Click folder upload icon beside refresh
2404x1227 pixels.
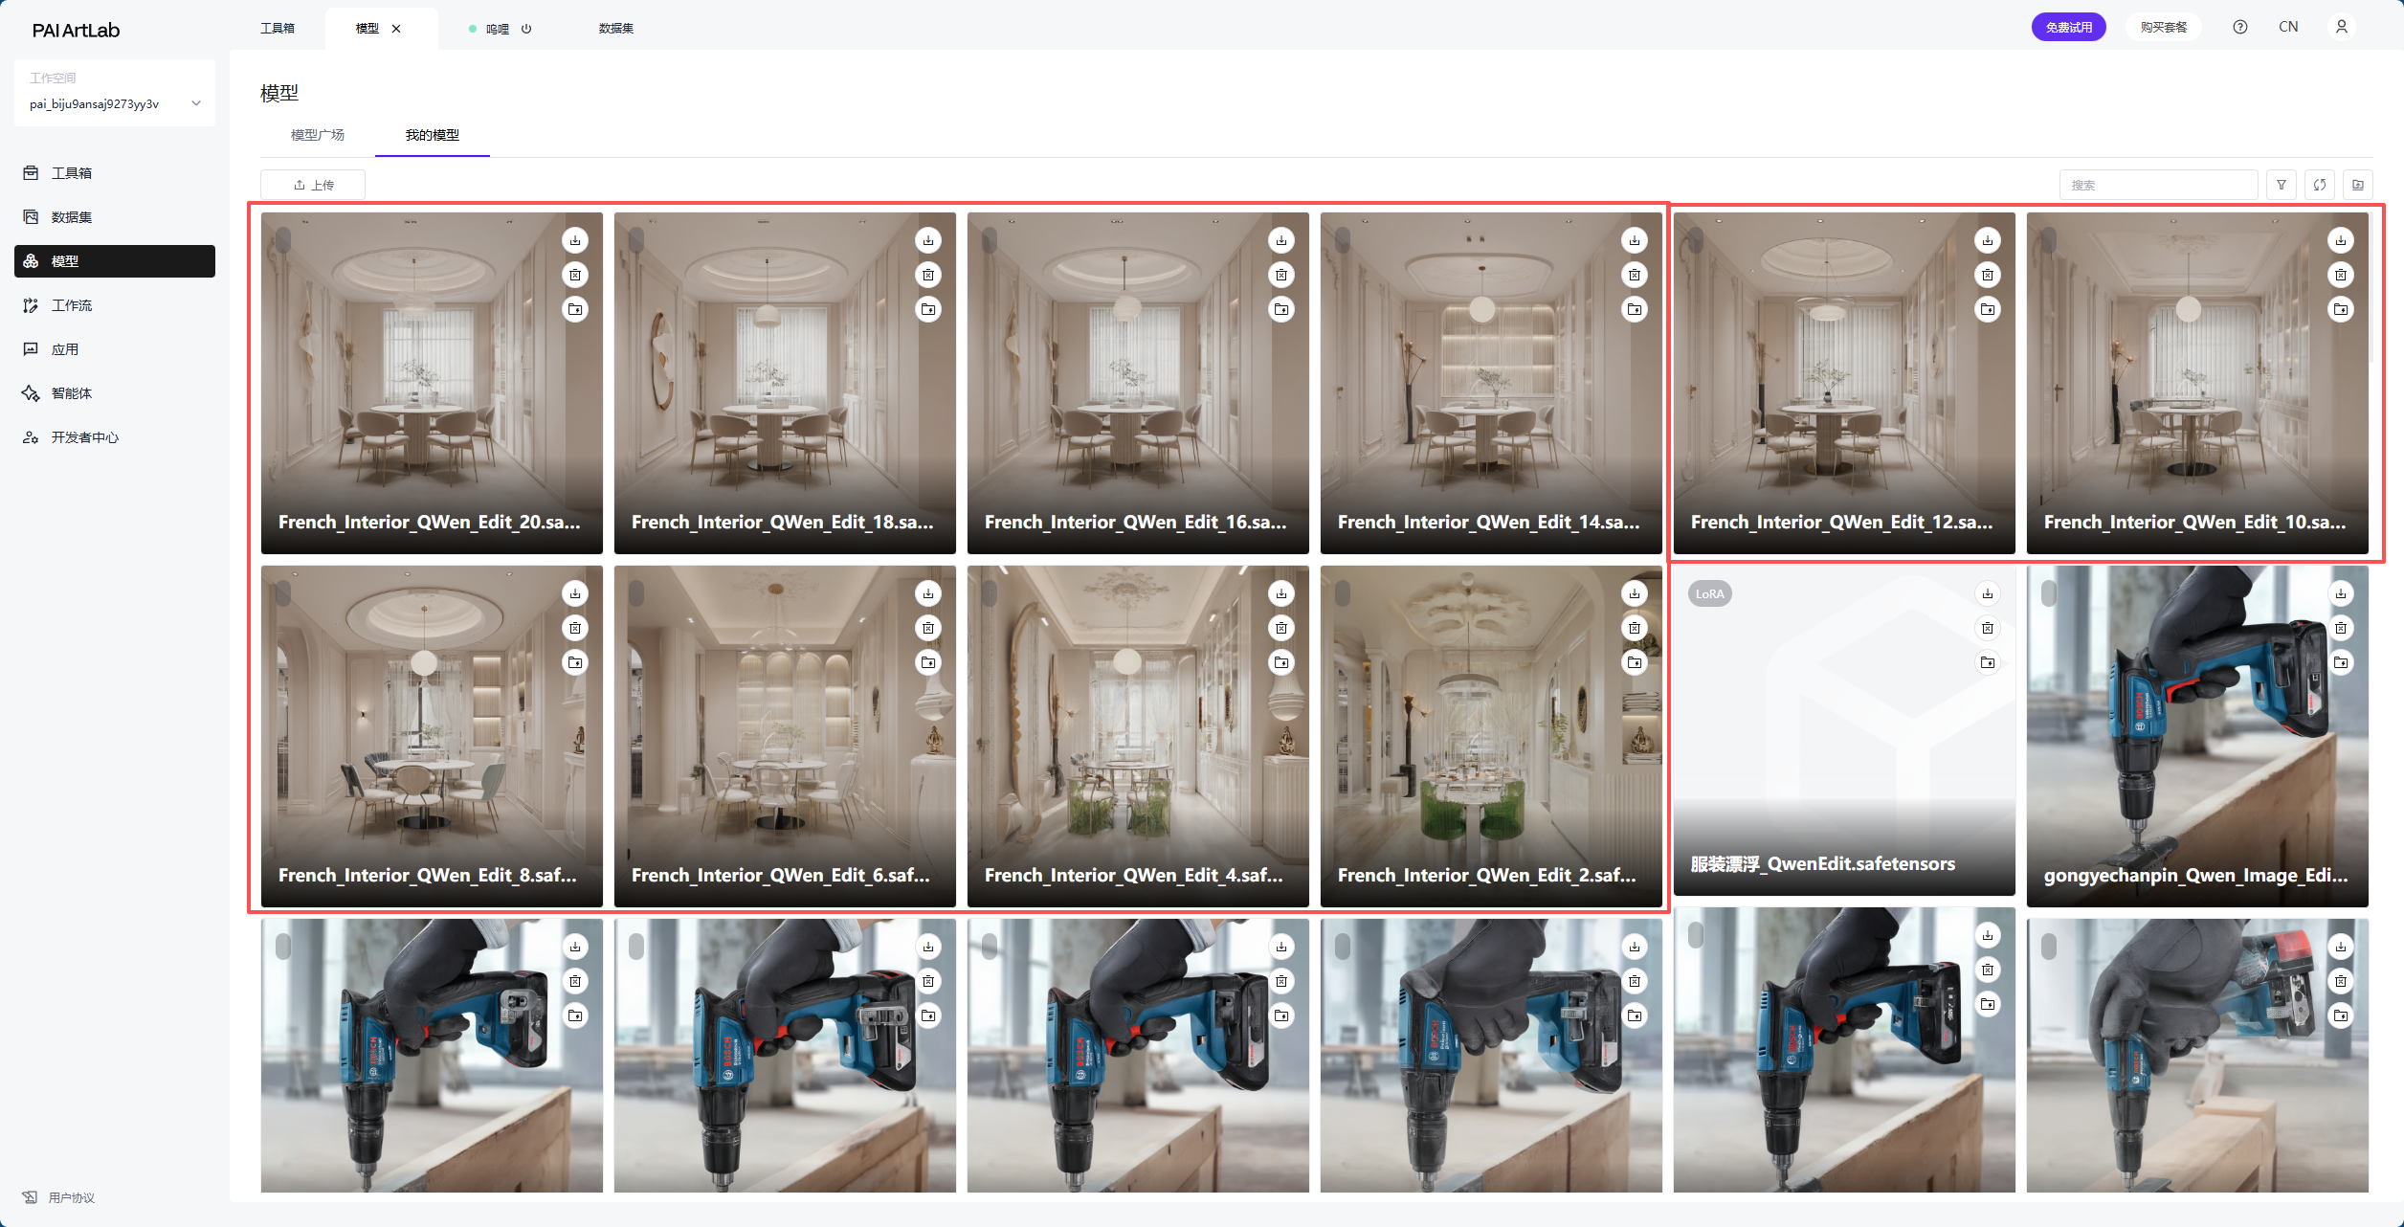click(2358, 185)
